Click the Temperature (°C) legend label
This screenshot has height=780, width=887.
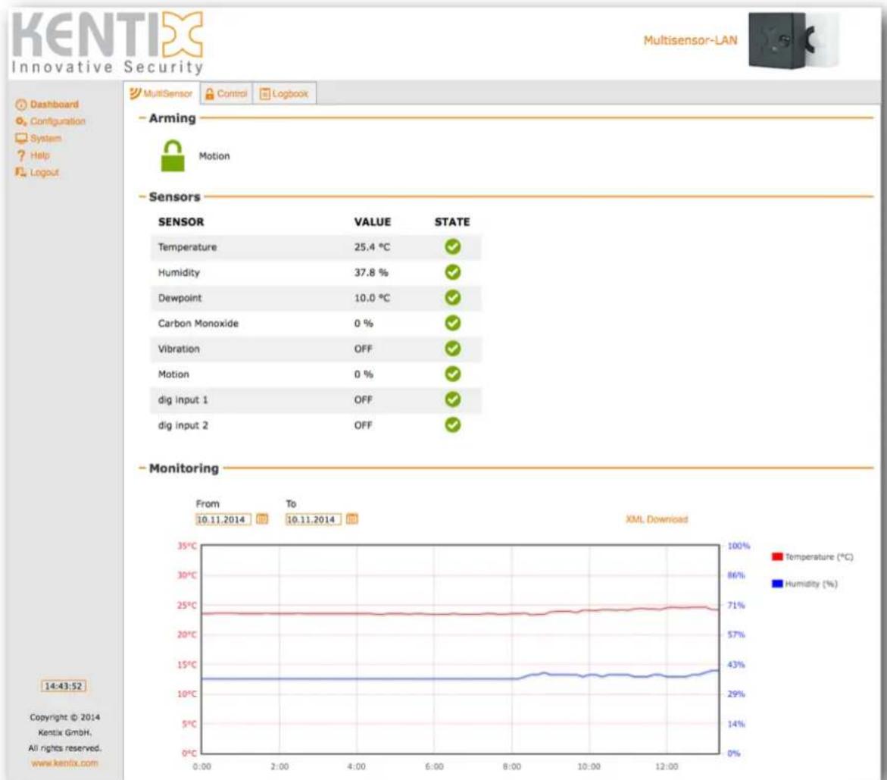click(x=819, y=557)
